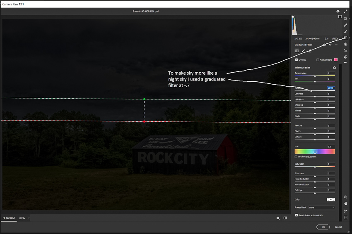Toggle full screen mode arrows icon
Viewport: 352px width, 234px height.
click(346, 11)
